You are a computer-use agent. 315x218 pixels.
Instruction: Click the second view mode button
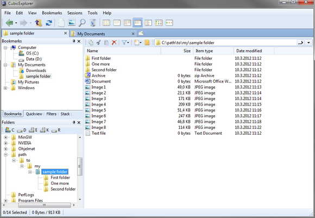click(x=117, y=23)
